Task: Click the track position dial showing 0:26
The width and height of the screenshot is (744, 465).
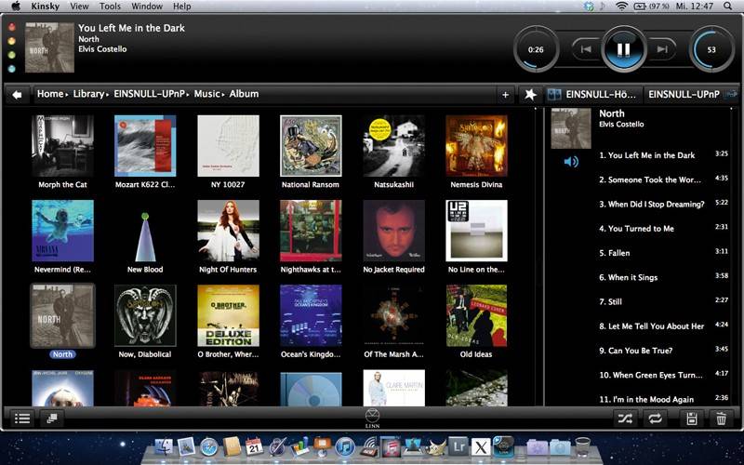Action: point(536,49)
